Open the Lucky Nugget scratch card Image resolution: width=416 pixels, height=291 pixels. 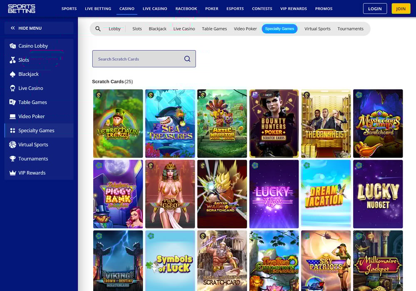[x=378, y=194]
